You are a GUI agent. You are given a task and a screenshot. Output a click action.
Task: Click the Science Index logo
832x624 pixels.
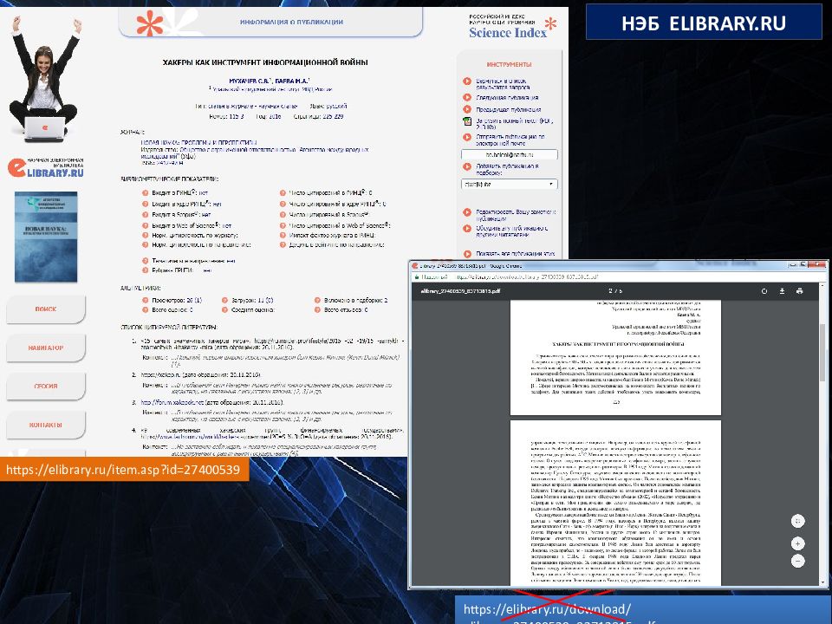512,27
